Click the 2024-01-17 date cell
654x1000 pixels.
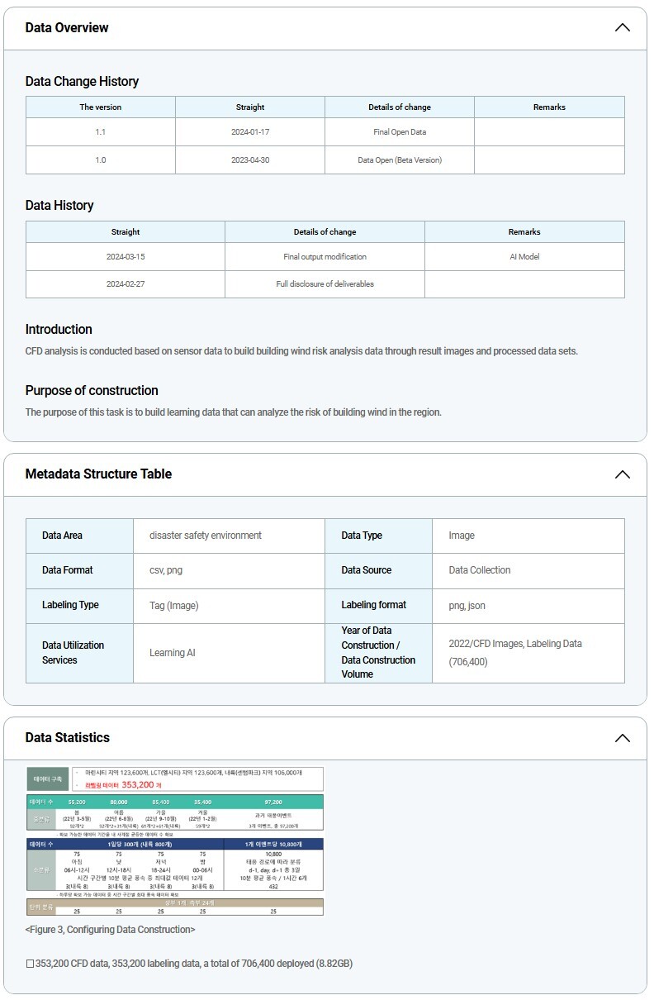click(x=250, y=132)
